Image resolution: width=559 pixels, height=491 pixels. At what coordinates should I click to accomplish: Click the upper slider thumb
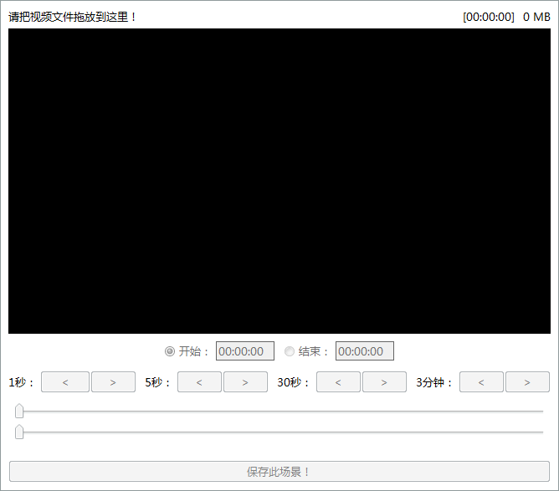coord(19,412)
